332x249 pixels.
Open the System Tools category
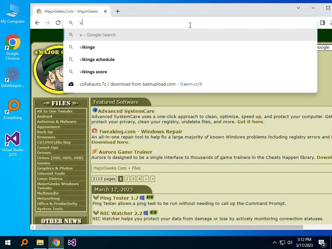click(x=50, y=209)
